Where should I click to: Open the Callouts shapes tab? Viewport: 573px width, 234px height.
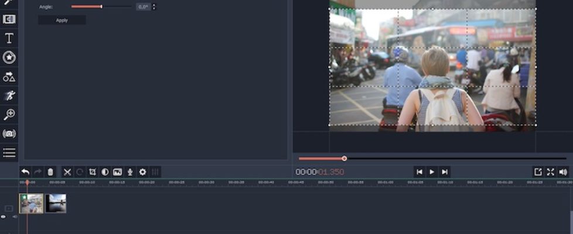pyautogui.click(x=9, y=76)
